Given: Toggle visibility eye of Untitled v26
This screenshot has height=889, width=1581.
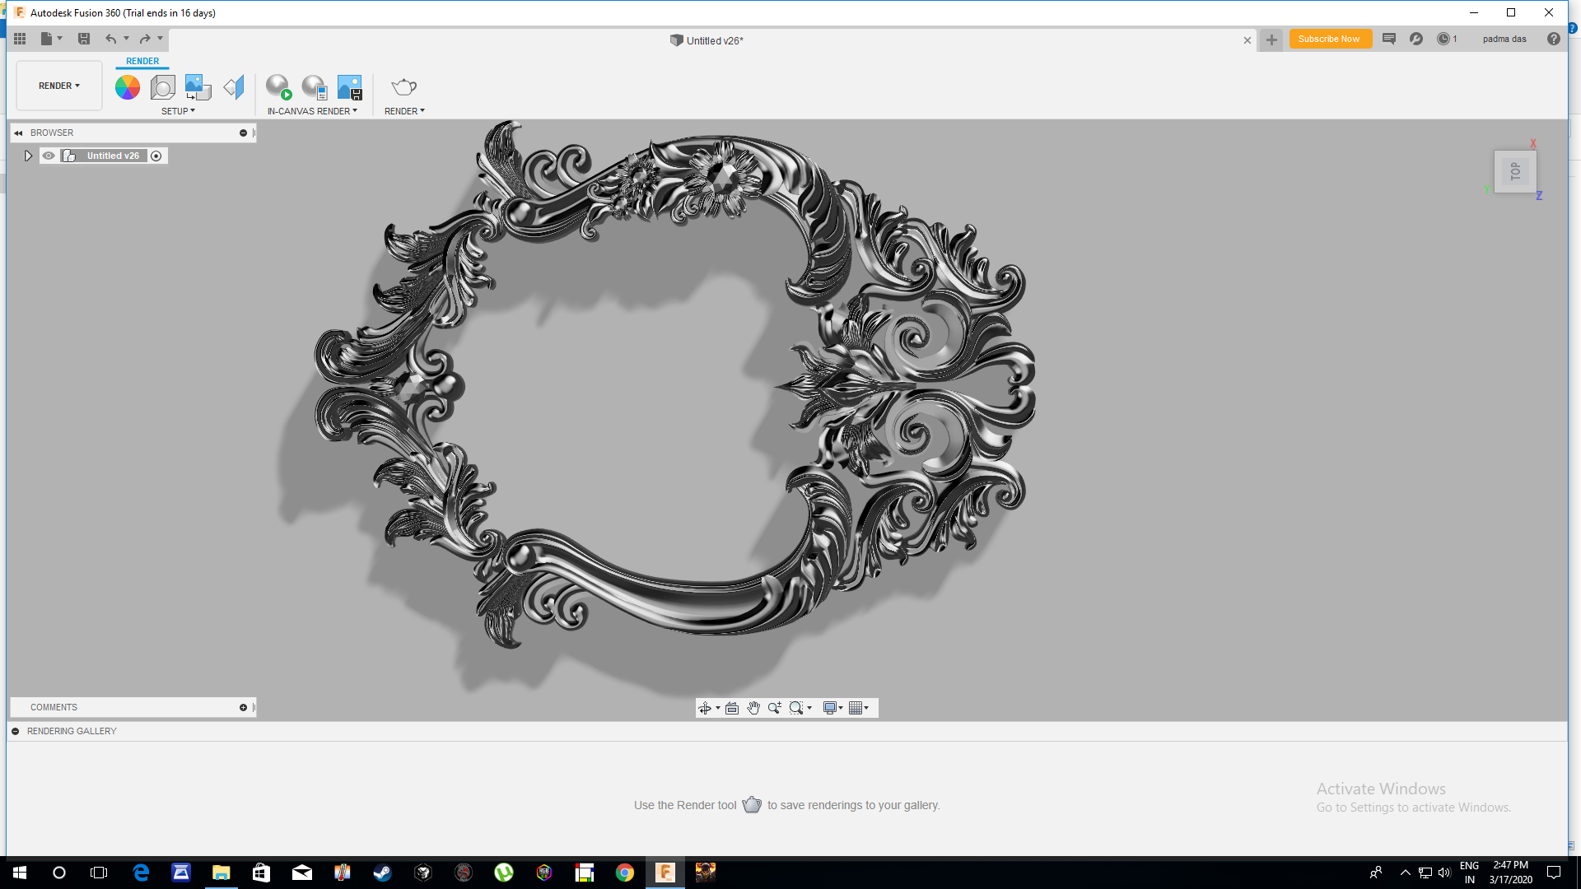Looking at the screenshot, I should (49, 156).
